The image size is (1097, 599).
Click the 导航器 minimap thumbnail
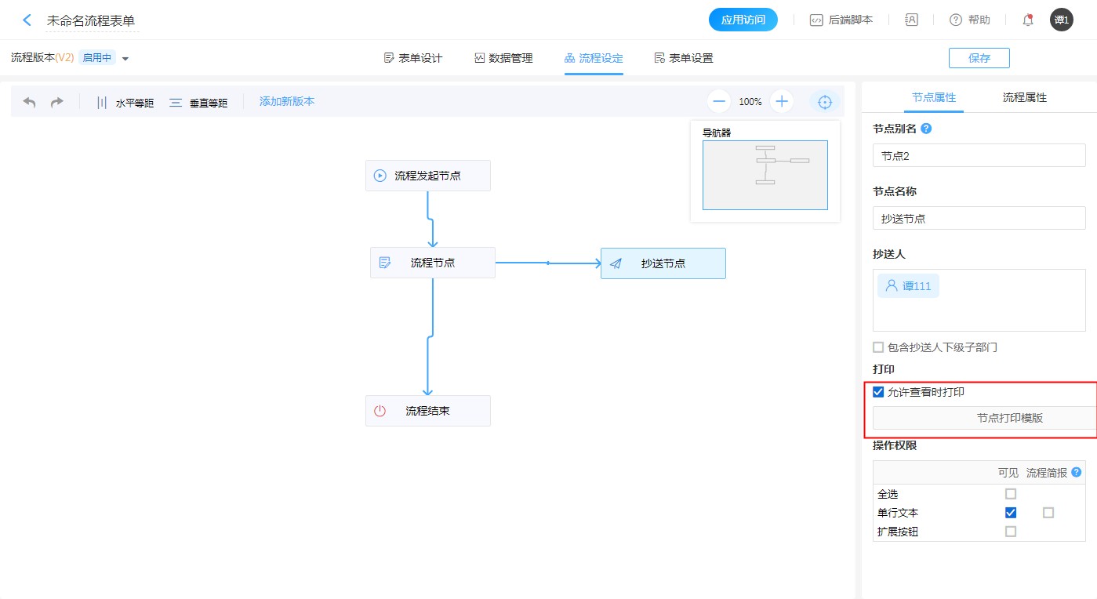pos(765,175)
